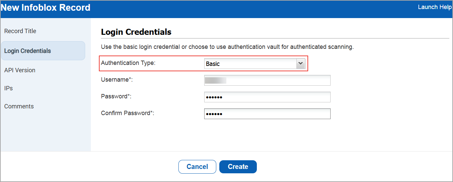Go to the API Version section
The height and width of the screenshot is (182, 453).
pos(20,70)
